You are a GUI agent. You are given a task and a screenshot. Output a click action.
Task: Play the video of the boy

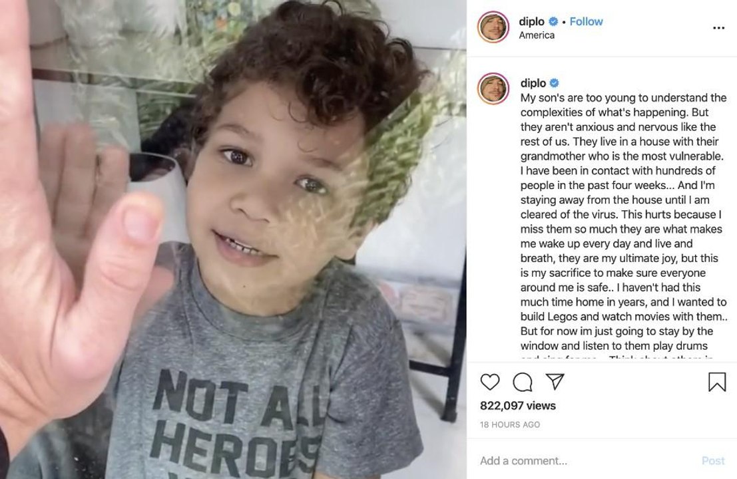pos(233,239)
